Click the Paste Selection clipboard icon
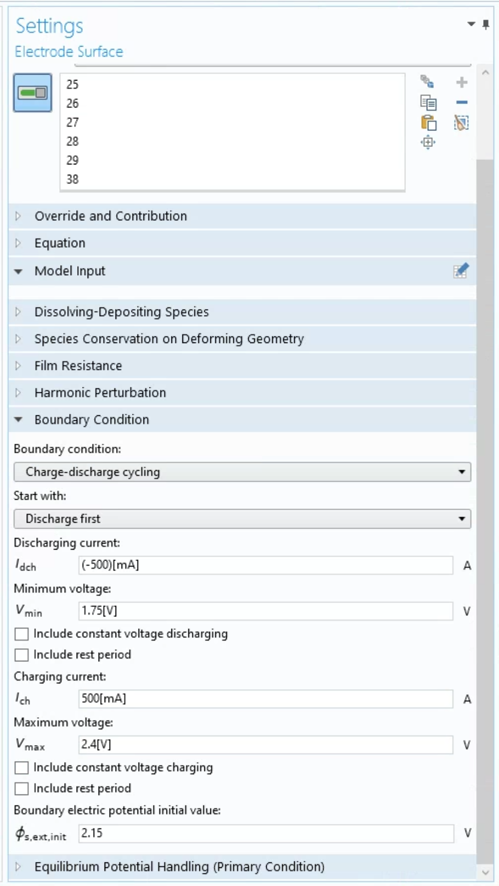The image size is (499, 886). click(428, 123)
